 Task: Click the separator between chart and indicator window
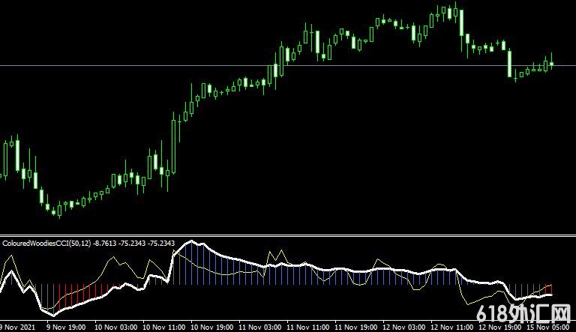coord(288,234)
